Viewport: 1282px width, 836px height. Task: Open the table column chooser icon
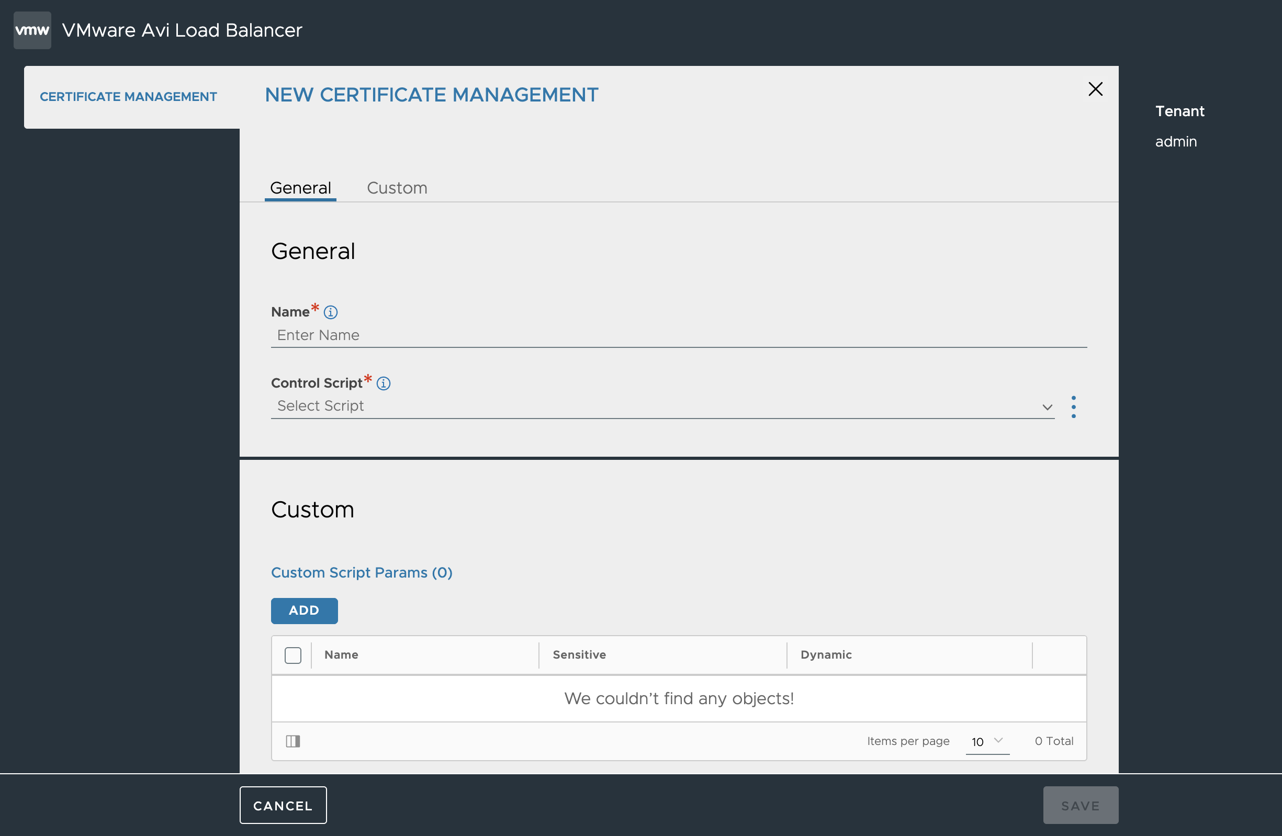tap(293, 741)
